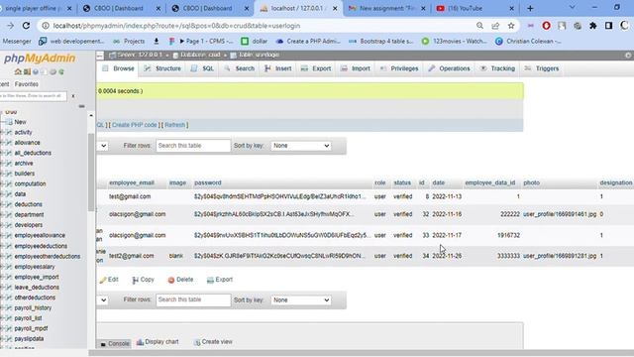This screenshot has height=357, width=634.
Task: Click the sidebar vertical scrollbar
Action: pos(91,172)
